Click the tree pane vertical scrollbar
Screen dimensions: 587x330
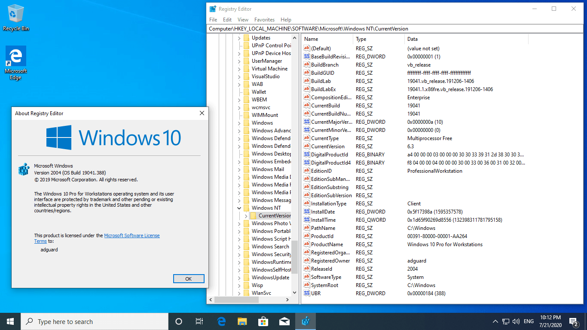point(294,257)
